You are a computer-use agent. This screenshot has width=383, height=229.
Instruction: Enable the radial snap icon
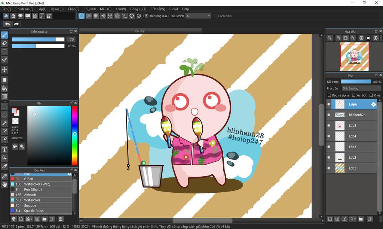point(110,16)
